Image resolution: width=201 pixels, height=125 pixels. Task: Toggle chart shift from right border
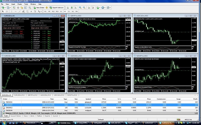point(93,8)
